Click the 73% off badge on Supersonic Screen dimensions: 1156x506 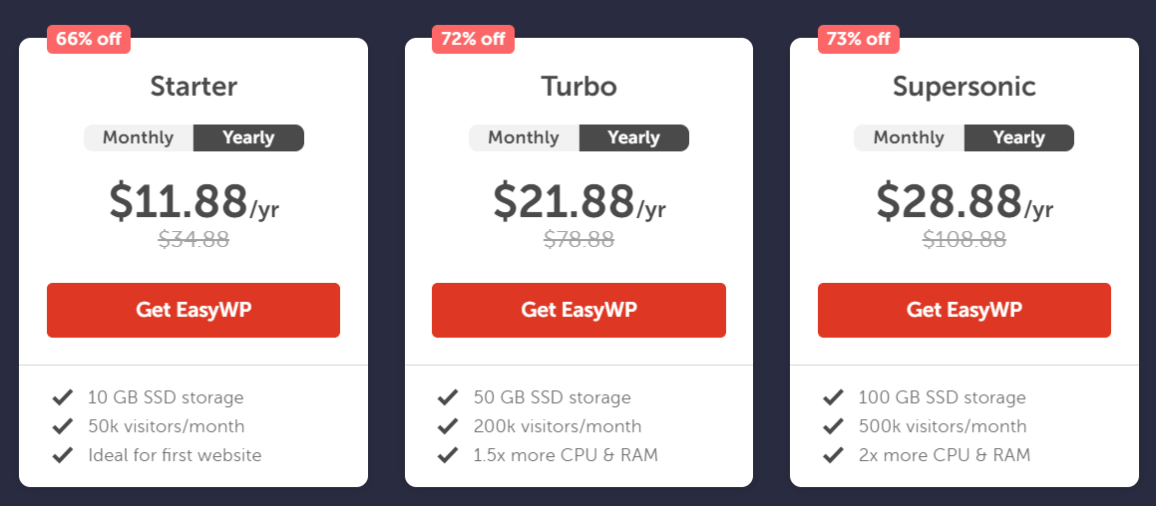(859, 39)
